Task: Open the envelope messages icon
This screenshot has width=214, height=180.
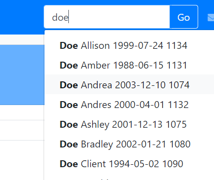Action: (211, 17)
